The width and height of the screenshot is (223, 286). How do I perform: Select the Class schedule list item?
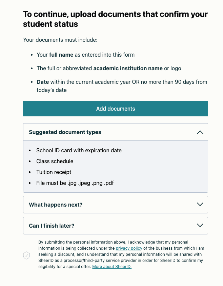pos(55,161)
